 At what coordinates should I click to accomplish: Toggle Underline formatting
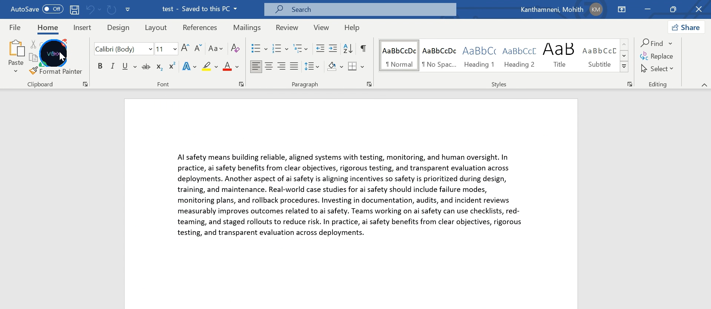tap(125, 66)
